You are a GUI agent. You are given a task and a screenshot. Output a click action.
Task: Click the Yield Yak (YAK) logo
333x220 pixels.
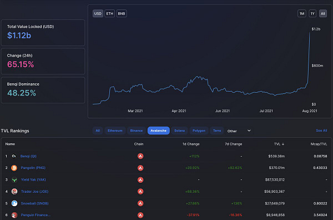(x=14, y=180)
